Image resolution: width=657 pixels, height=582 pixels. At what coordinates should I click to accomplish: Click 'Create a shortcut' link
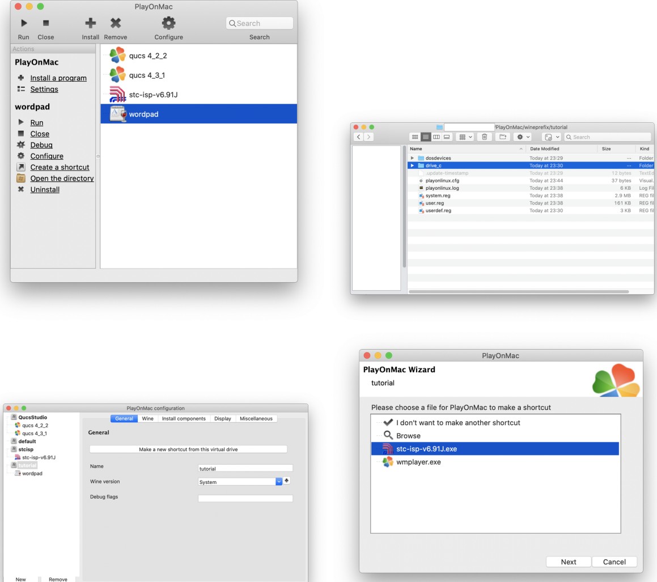point(60,167)
